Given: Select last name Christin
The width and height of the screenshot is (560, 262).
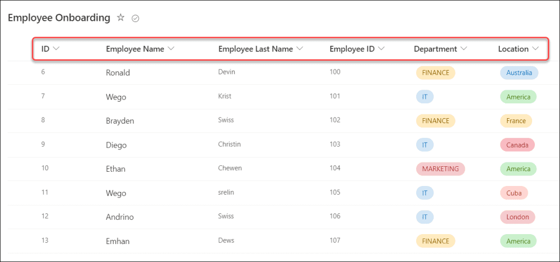Looking at the screenshot, I should tap(229, 144).
